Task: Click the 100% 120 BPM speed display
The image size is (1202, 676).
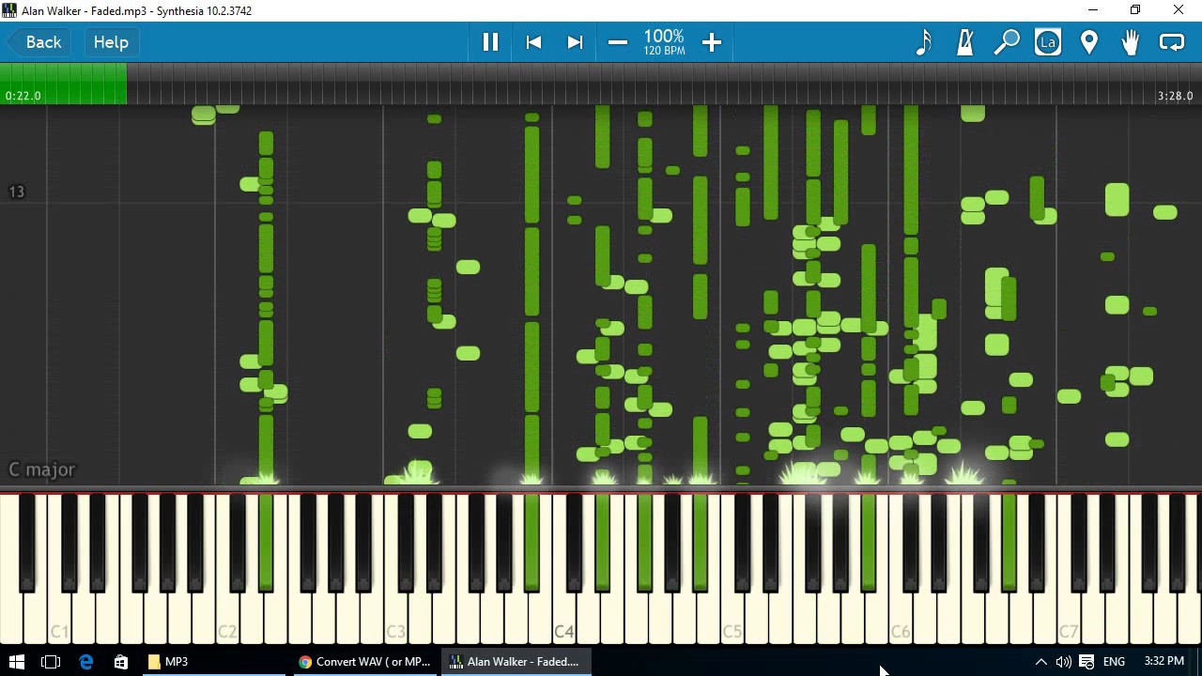Action: (664, 42)
